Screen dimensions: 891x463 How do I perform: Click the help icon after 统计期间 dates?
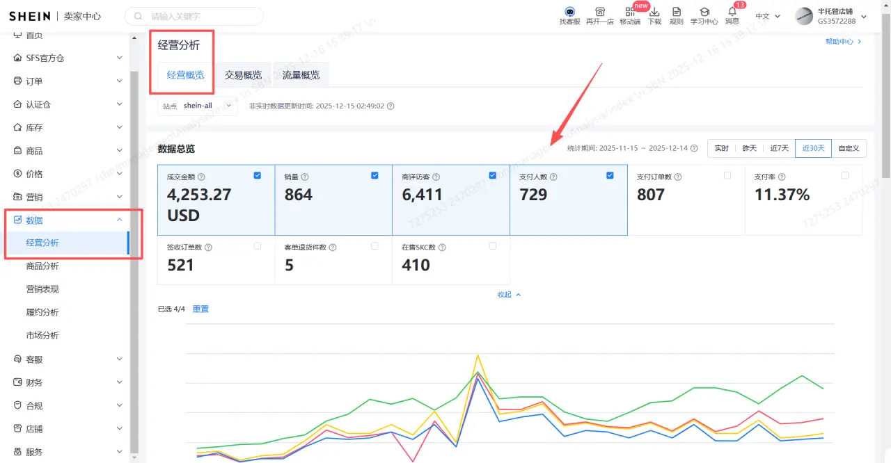pos(694,148)
